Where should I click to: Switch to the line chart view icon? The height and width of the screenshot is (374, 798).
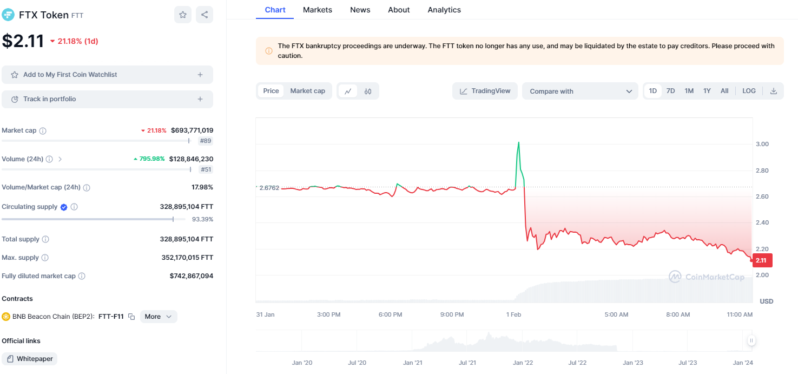[x=348, y=91]
